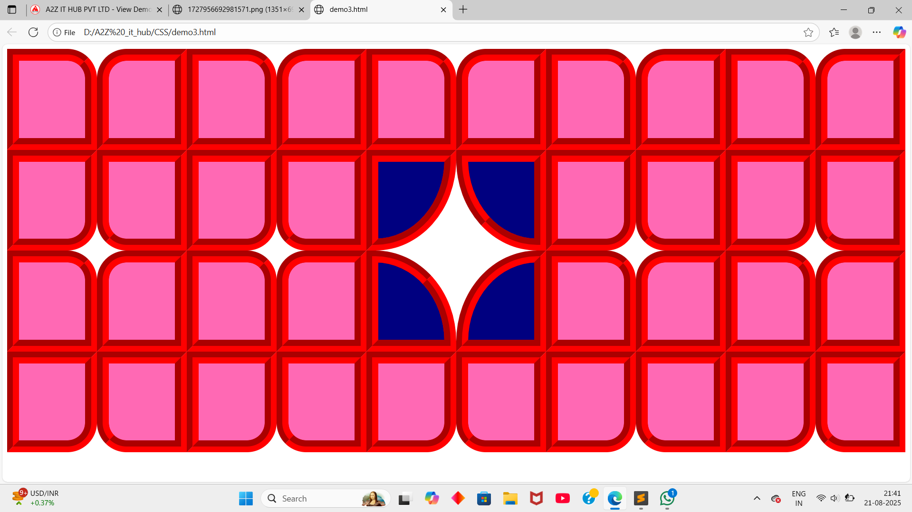The width and height of the screenshot is (912, 512).
Task: Open Settings and more menu
Action: pyautogui.click(x=876, y=32)
